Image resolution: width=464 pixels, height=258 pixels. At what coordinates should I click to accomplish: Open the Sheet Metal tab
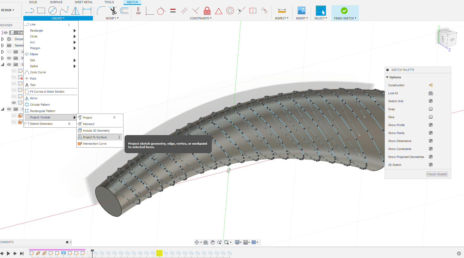click(84, 2)
